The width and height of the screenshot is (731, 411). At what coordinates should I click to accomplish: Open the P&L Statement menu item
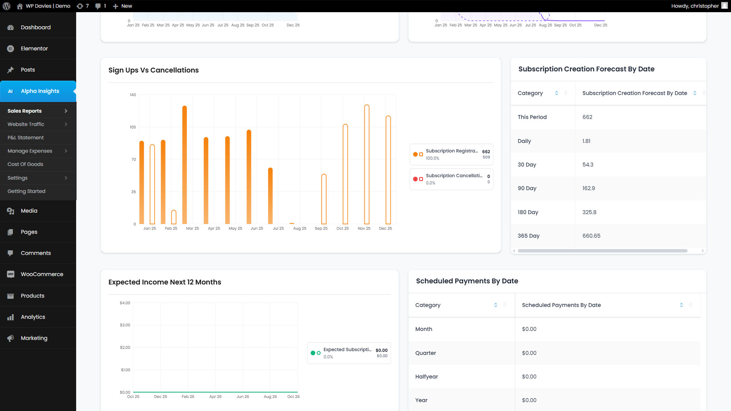(26, 138)
